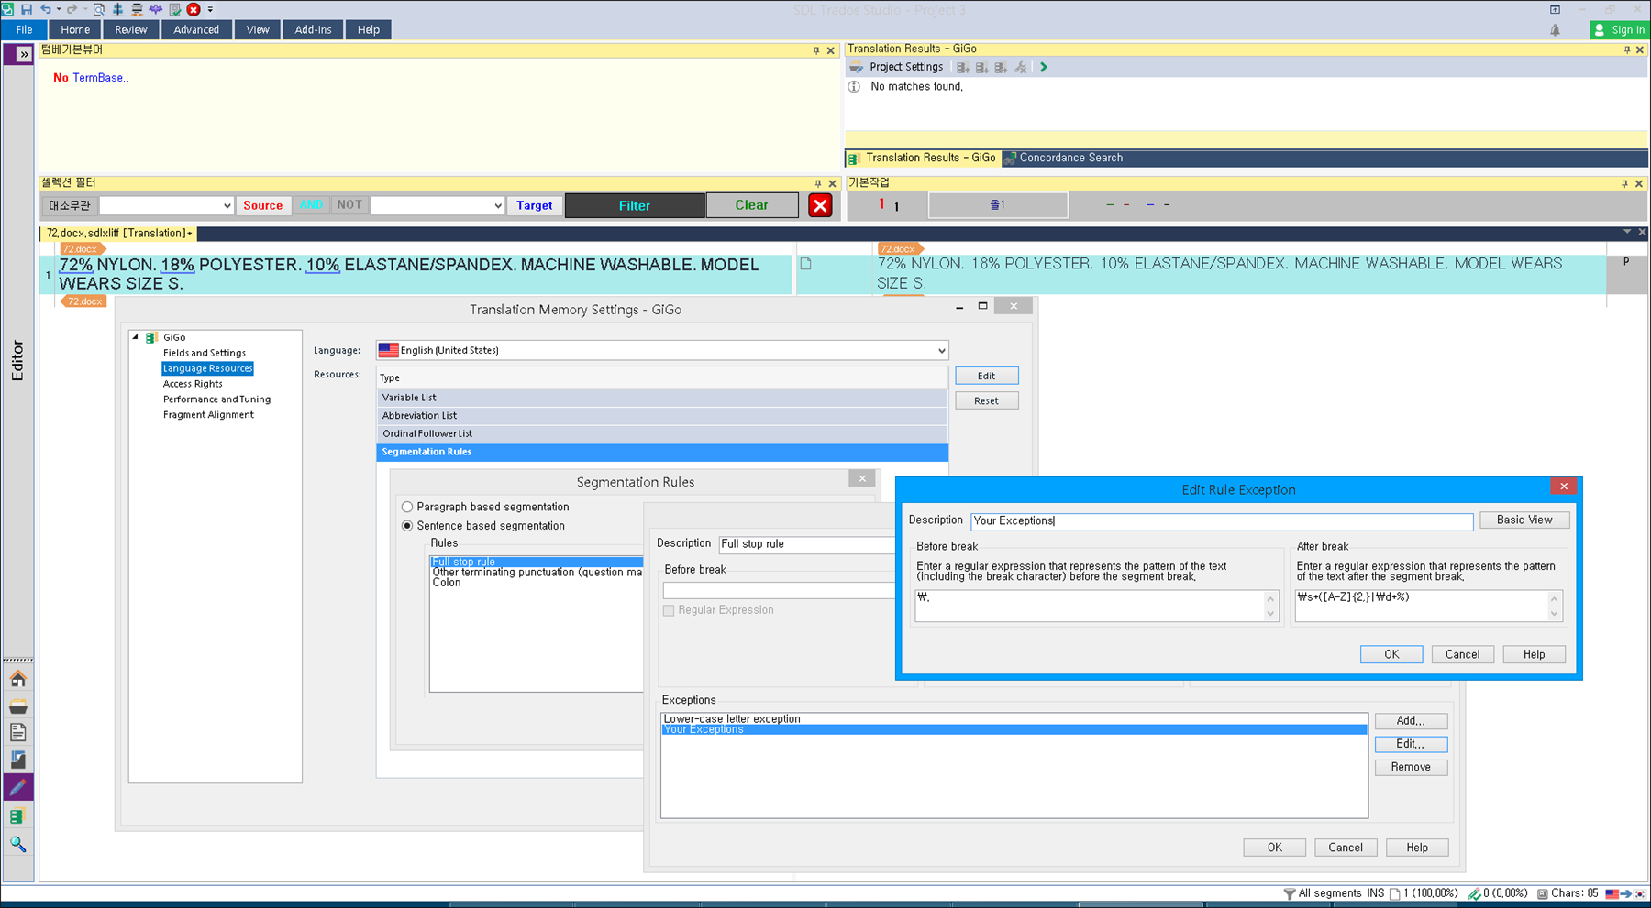The height and width of the screenshot is (908, 1651).
Task: Click OK in the Edit Rule Exception dialog
Action: coord(1391,653)
